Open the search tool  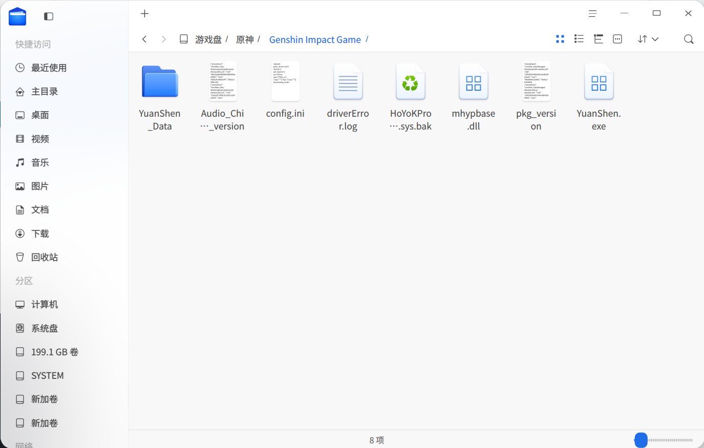[689, 39]
